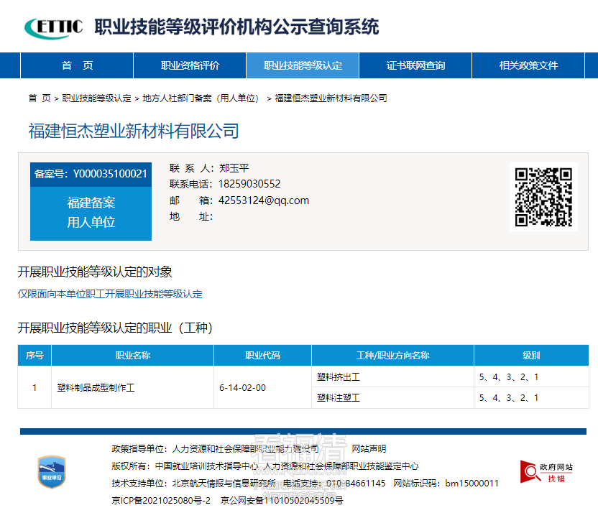Click the 塑料注塑工 table cell
Viewport: 598px width, 513px height.
(x=393, y=398)
